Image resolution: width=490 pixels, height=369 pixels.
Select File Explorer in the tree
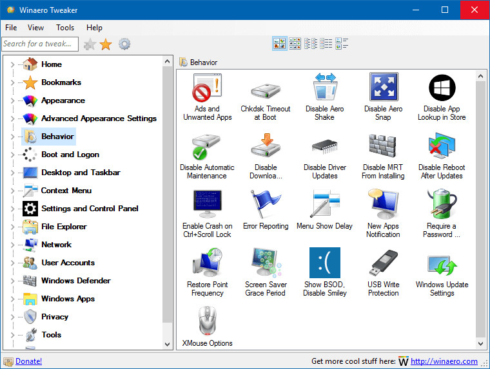(x=64, y=227)
